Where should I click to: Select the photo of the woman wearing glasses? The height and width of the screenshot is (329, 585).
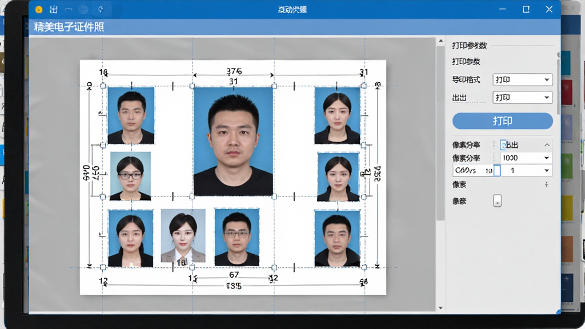click(131, 176)
